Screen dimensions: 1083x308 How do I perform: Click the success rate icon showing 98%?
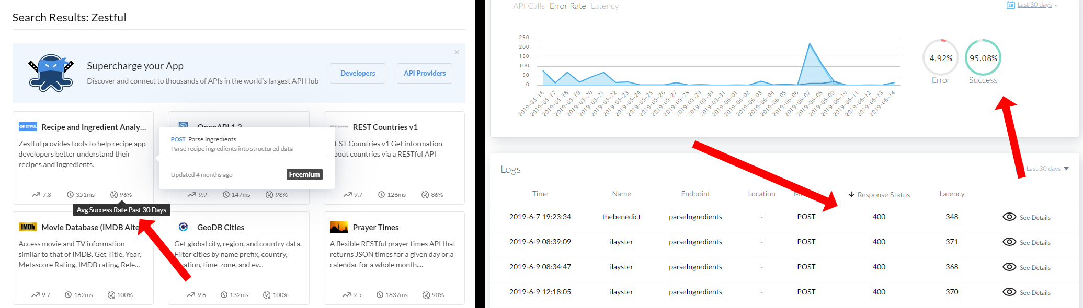pyautogui.click(x=269, y=195)
